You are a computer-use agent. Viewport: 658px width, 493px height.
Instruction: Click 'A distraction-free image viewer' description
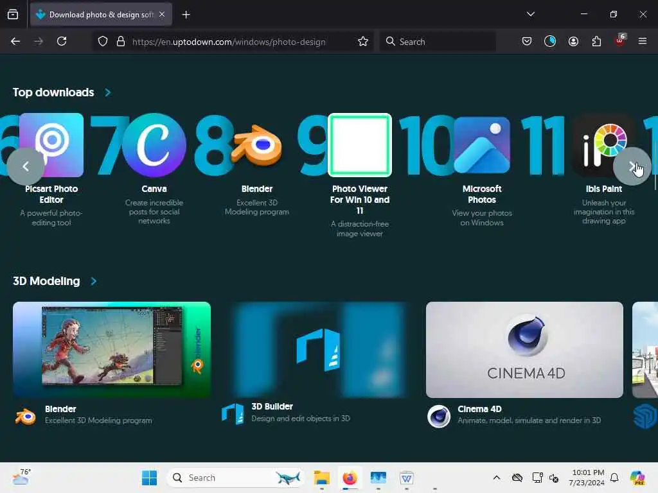[360, 229]
